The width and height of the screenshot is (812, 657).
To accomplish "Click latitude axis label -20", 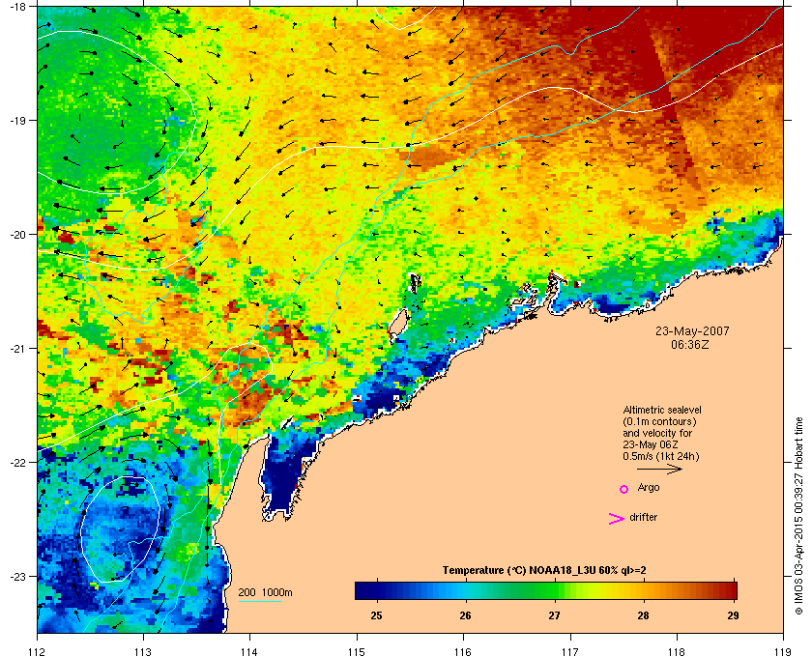I will (x=17, y=235).
